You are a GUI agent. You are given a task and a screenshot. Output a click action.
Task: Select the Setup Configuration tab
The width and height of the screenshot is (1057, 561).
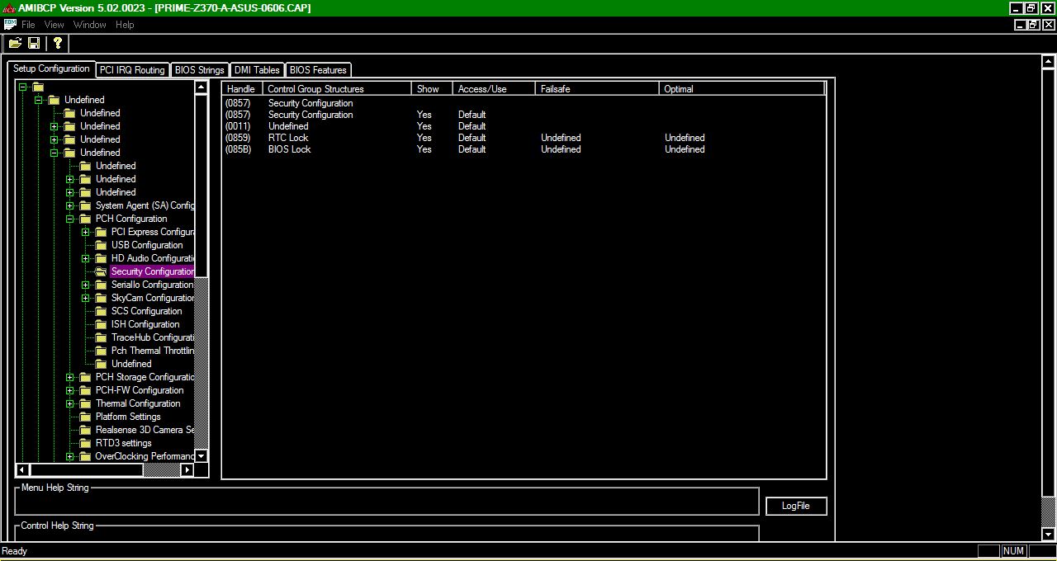click(51, 68)
